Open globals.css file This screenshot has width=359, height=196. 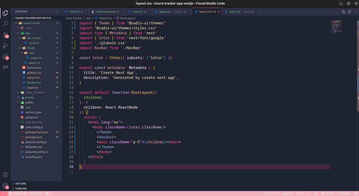[36, 72]
